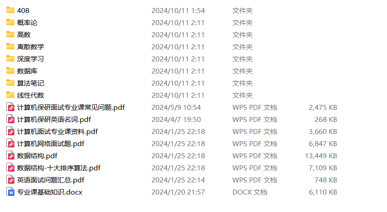This screenshot has height=212, width=387.
Task: Click the 13,449 KB size entry
Action: [x=321, y=156]
